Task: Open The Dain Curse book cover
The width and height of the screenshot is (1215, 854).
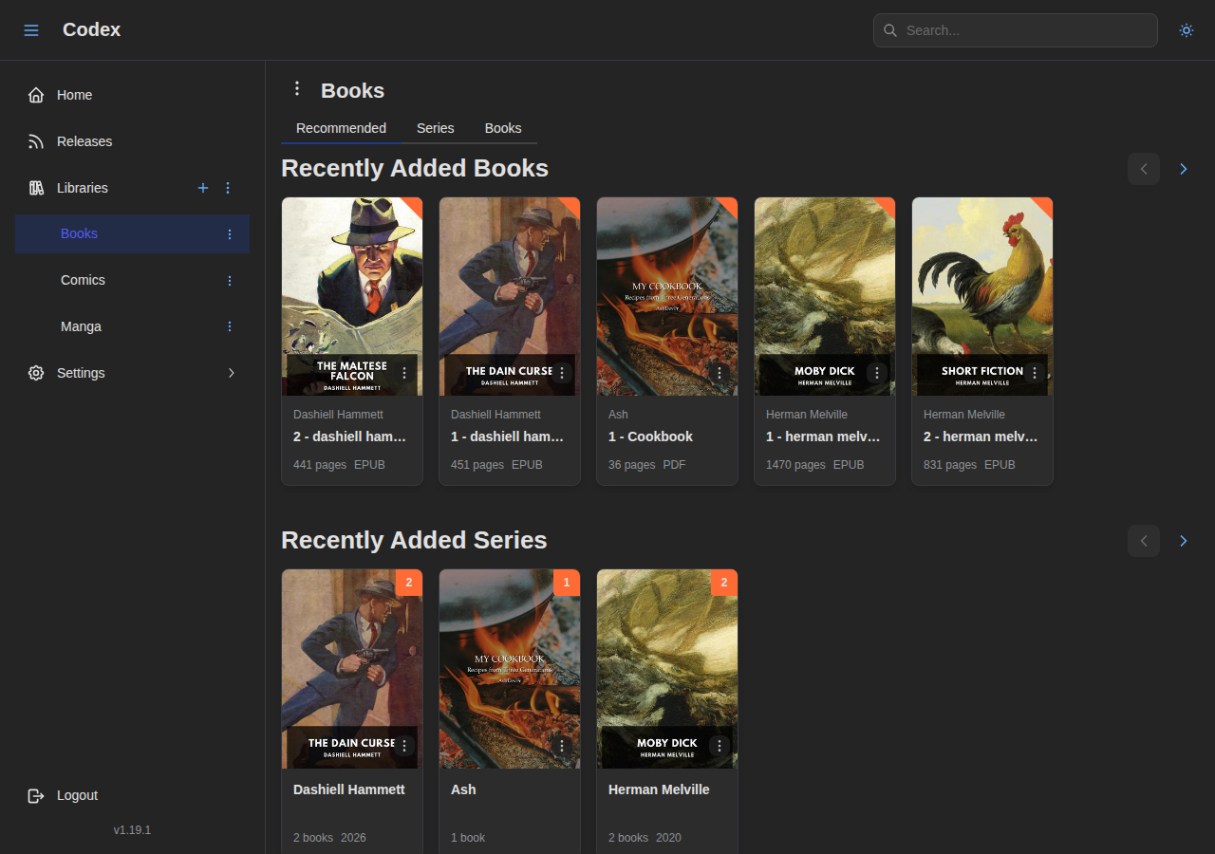Action: [x=510, y=296]
